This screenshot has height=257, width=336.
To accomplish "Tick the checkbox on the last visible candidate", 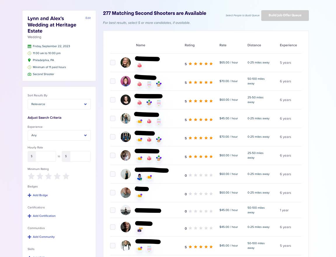I will pyautogui.click(x=113, y=245).
